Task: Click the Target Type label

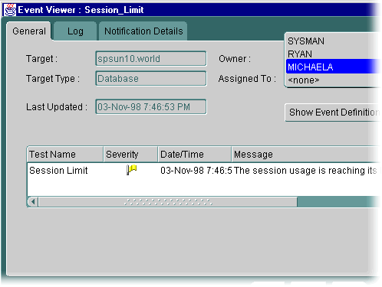Action: pyautogui.click(x=53, y=79)
